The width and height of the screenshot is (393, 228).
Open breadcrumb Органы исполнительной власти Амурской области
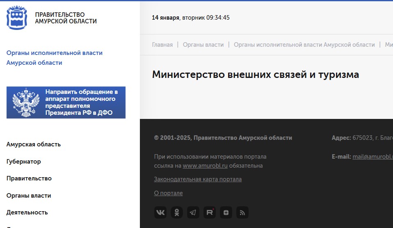(304, 45)
